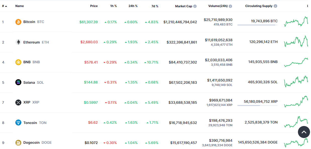Click the BNB logo icon
Image resolution: width=311 pixels, height=149 pixels.
[x=18, y=62]
